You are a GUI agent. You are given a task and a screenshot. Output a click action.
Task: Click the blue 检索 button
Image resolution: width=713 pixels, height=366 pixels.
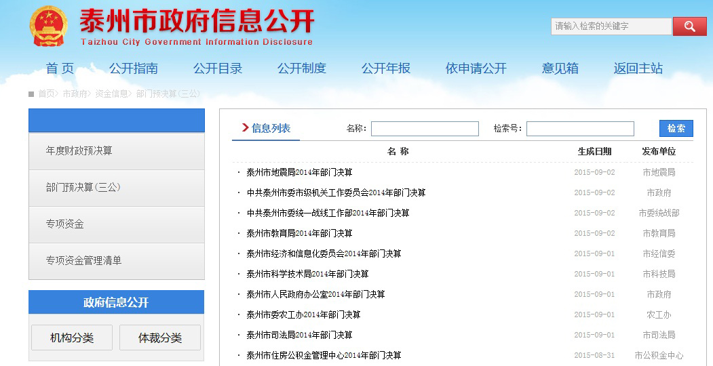click(x=676, y=129)
